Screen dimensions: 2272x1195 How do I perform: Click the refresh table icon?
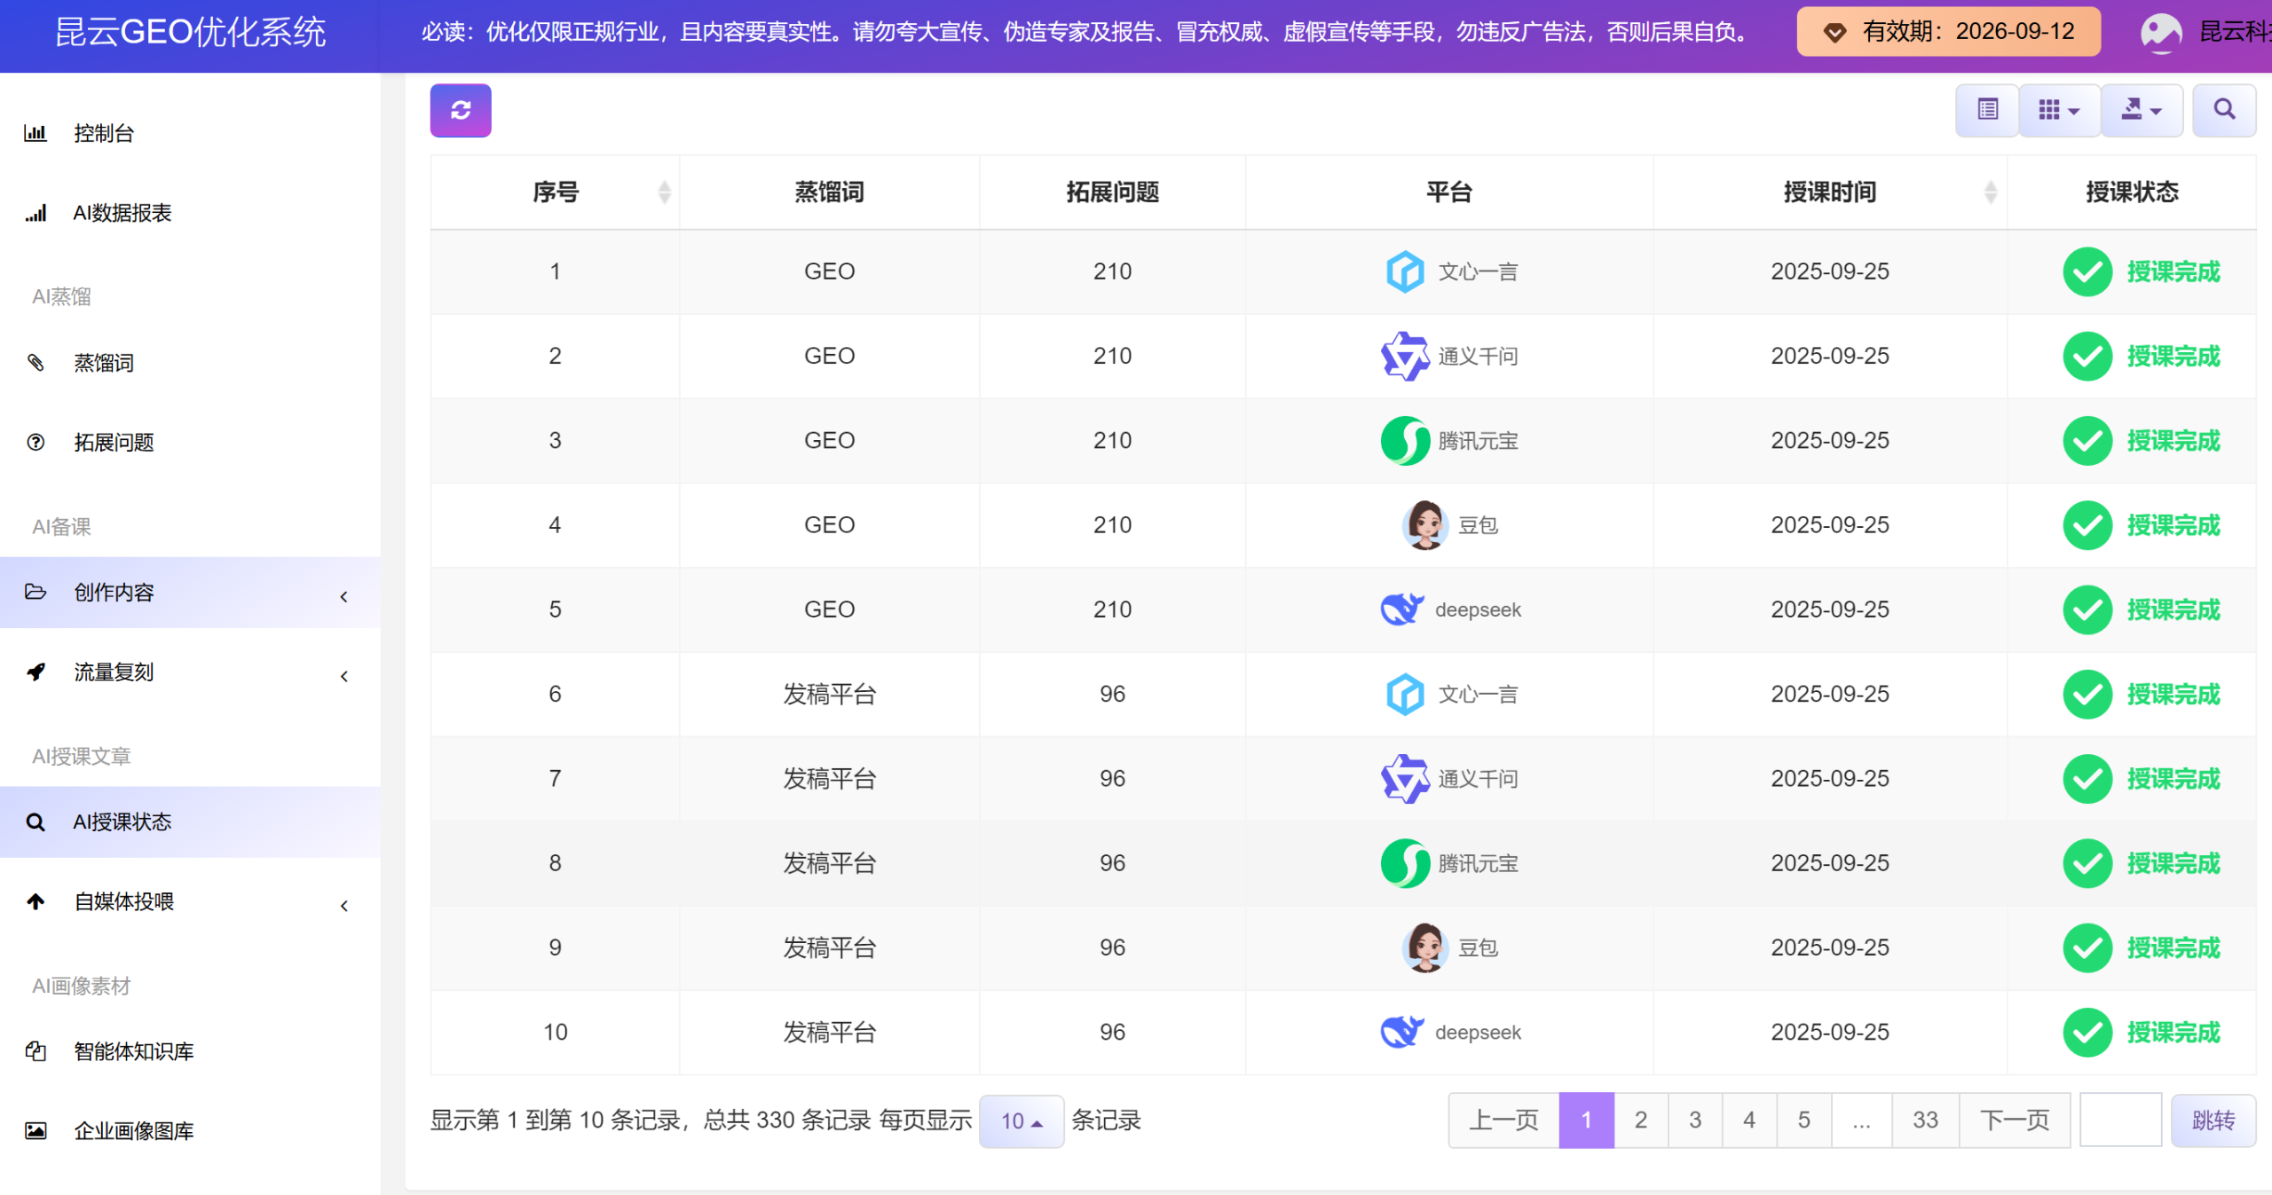point(460,110)
